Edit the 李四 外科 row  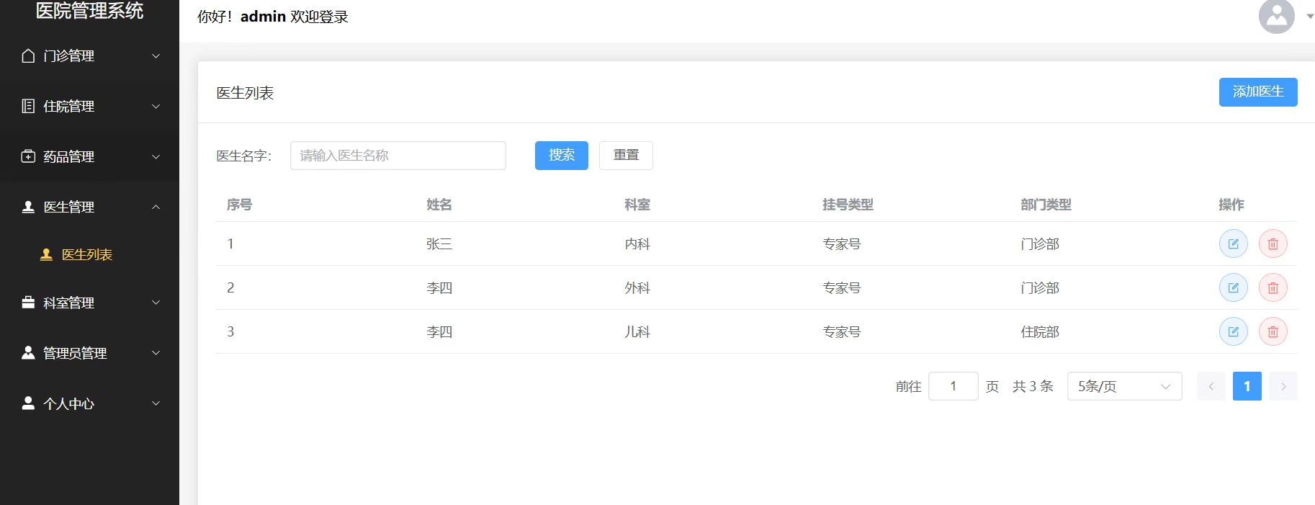(x=1233, y=287)
